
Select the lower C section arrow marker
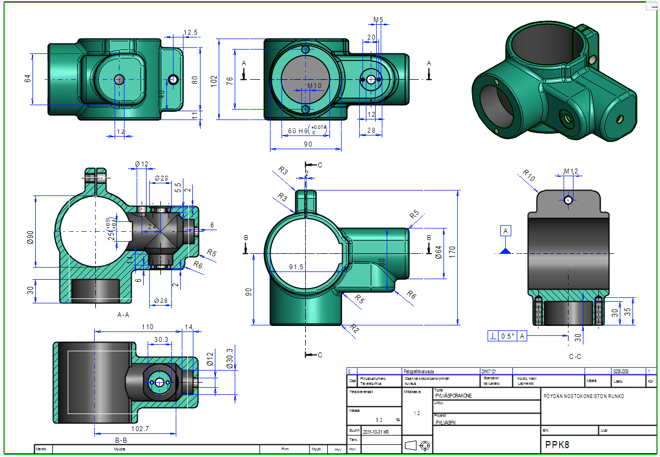tap(313, 355)
